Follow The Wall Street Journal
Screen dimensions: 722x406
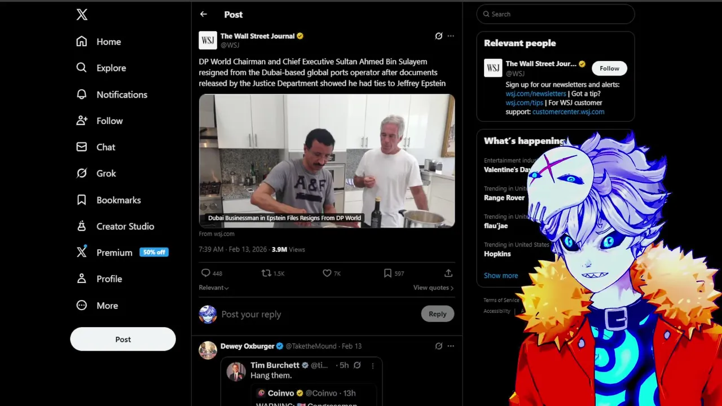[x=609, y=68]
